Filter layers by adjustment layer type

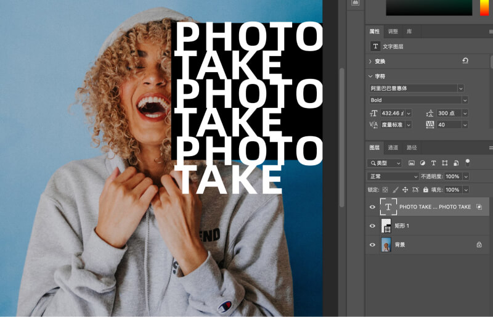click(x=423, y=163)
